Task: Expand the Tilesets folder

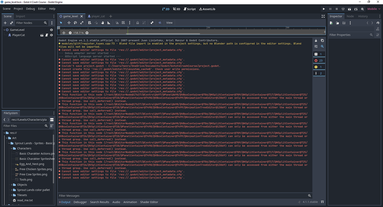Action: tap(12, 195)
